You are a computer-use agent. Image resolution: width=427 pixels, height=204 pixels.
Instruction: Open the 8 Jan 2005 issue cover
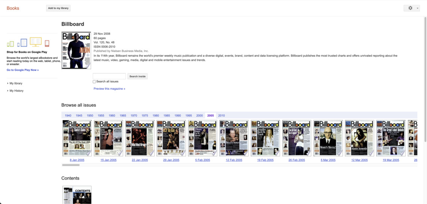[77, 138]
